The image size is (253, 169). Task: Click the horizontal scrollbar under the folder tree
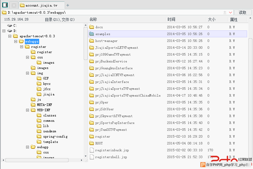(x=44, y=160)
